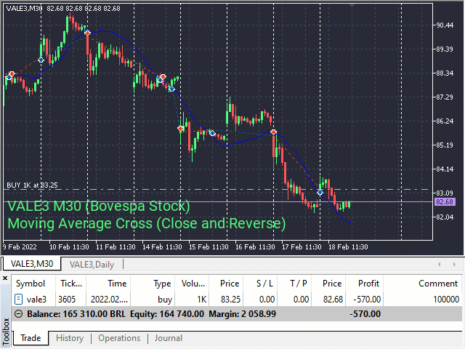Click the Volume column header
This screenshot has height=349, width=465.
click(193, 284)
